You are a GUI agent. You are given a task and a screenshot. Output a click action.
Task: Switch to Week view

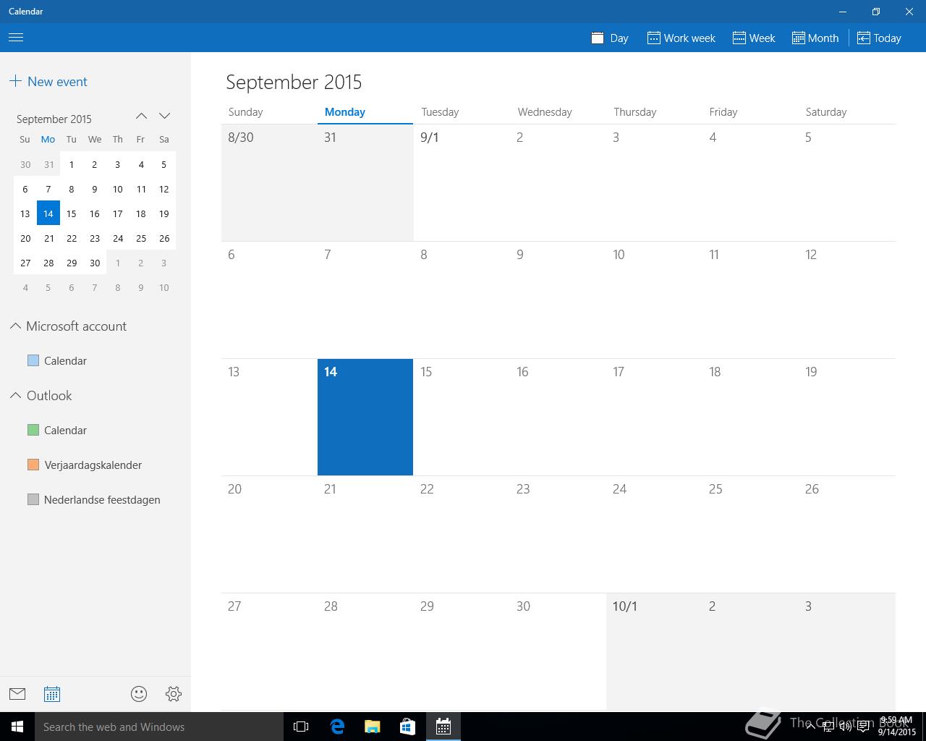754,38
